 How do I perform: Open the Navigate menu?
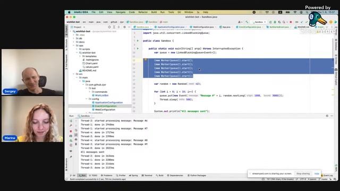(x=121, y=12)
